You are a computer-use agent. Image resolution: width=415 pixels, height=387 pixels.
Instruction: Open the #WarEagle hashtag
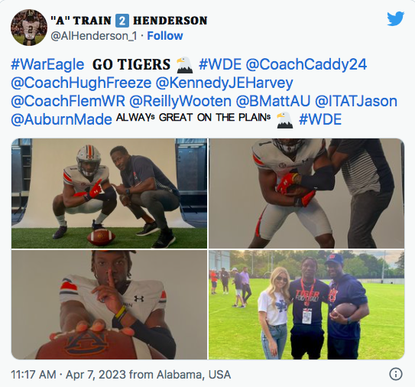[47, 64]
